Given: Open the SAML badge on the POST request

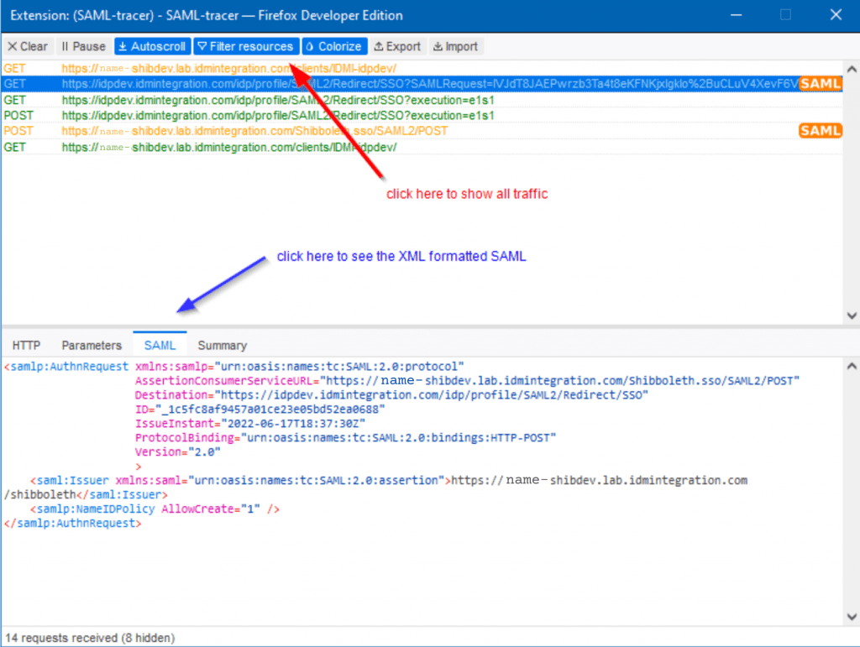Looking at the screenshot, I should (x=820, y=130).
